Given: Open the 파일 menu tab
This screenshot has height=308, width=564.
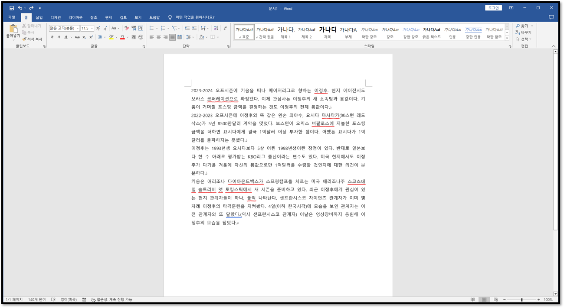Looking at the screenshot, I should click(11, 17).
